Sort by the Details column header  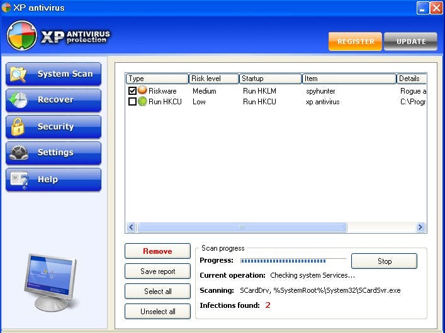pyautogui.click(x=412, y=79)
